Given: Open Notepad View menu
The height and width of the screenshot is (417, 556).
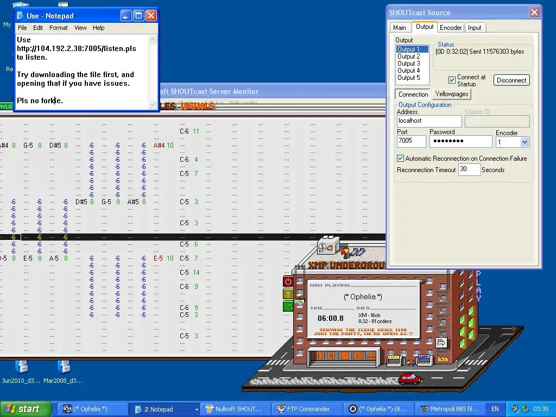Looking at the screenshot, I should (80, 28).
